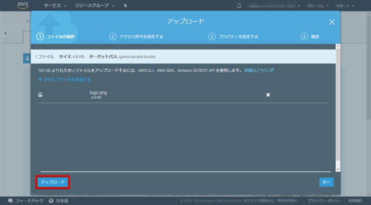Click さらにファイルを追加する link
371x205 pixels.
[64, 79]
